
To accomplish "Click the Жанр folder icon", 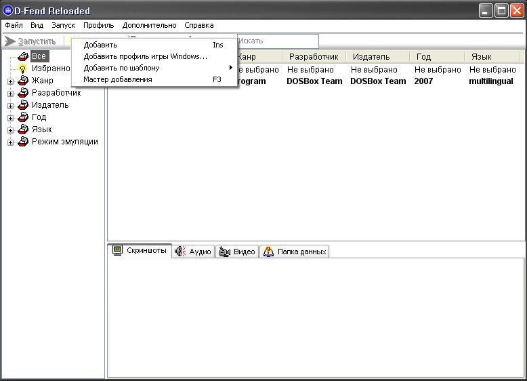I will 23,81.
